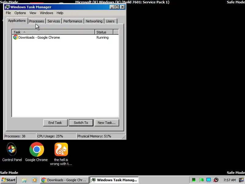Click Windows Task Manager taskbar button
Image resolution: width=245 pixels, height=184 pixels.
114,180
